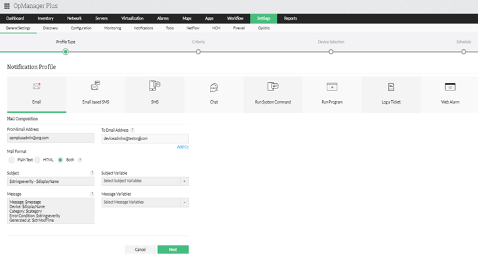This screenshot has height=266, width=478.
Task: Click the Criteria step marker
Action: coord(198,52)
